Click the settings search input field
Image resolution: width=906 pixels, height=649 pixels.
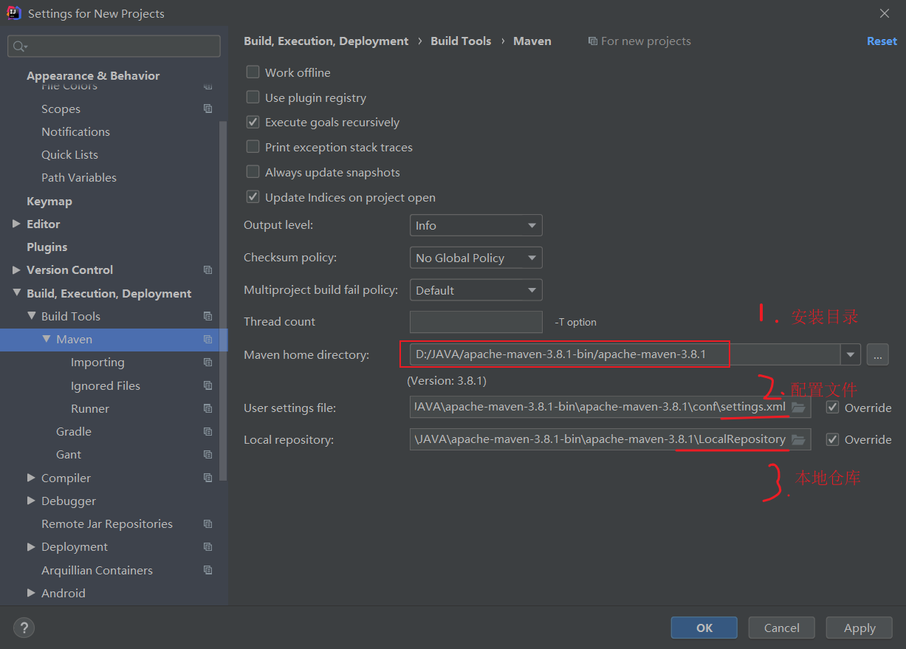point(114,47)
